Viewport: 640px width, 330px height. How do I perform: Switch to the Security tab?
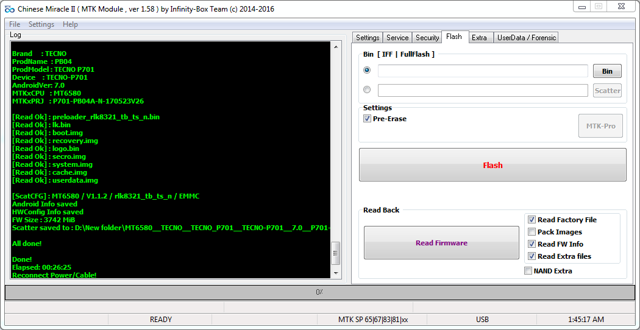(427, 38)
